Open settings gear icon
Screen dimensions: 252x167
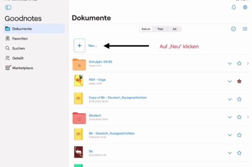pos(245,7)
